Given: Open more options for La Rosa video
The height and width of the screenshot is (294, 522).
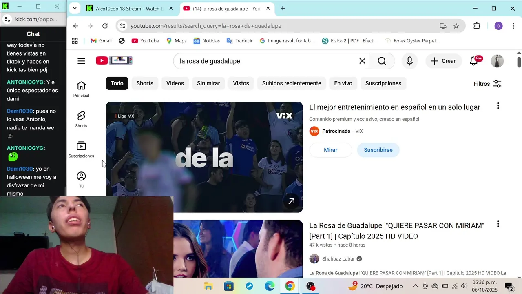Looking at the screenshot, I should click(498, 224).
